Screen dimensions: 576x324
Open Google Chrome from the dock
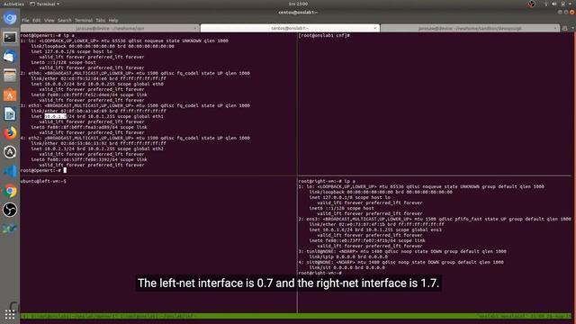(x=10, y=191)
